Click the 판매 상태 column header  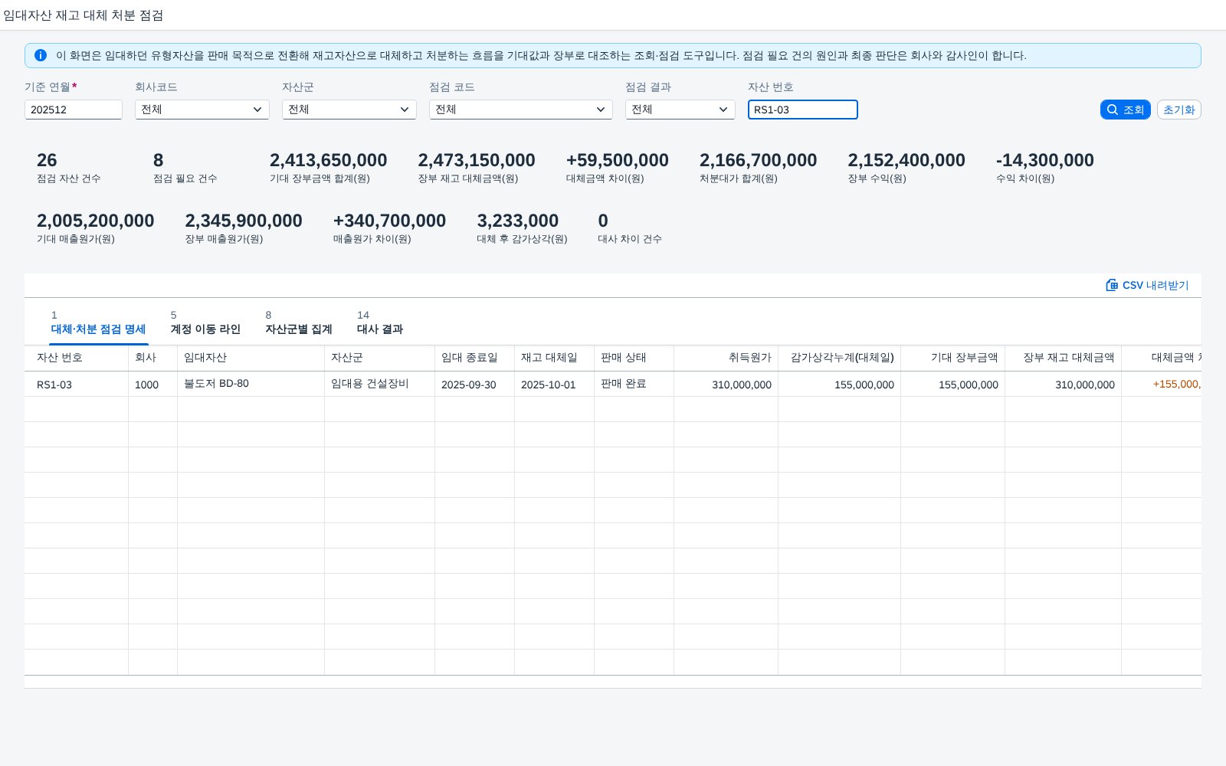[x=634, y=358]
